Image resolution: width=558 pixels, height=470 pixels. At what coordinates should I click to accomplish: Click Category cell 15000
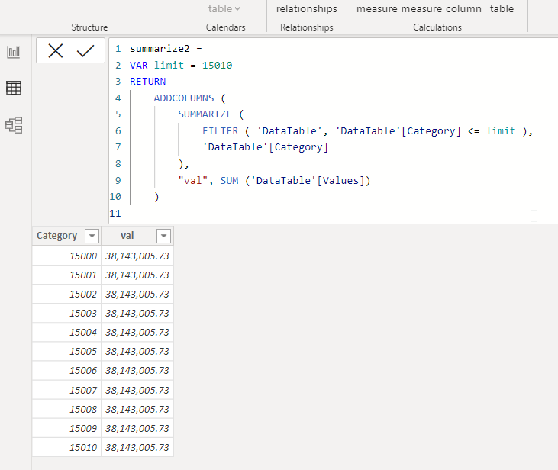(x=67, y=256)
